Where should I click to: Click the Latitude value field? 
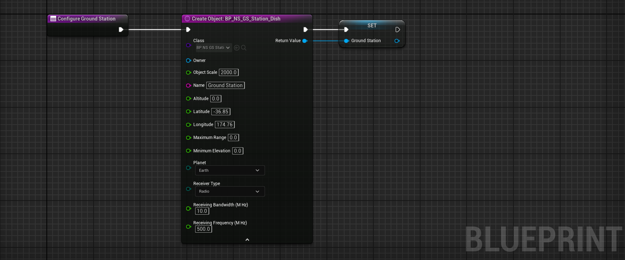[x=221, y=112]
